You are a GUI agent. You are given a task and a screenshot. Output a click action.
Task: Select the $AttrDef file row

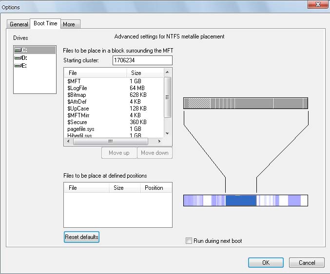pyautogui.click(x=114, y=102)
